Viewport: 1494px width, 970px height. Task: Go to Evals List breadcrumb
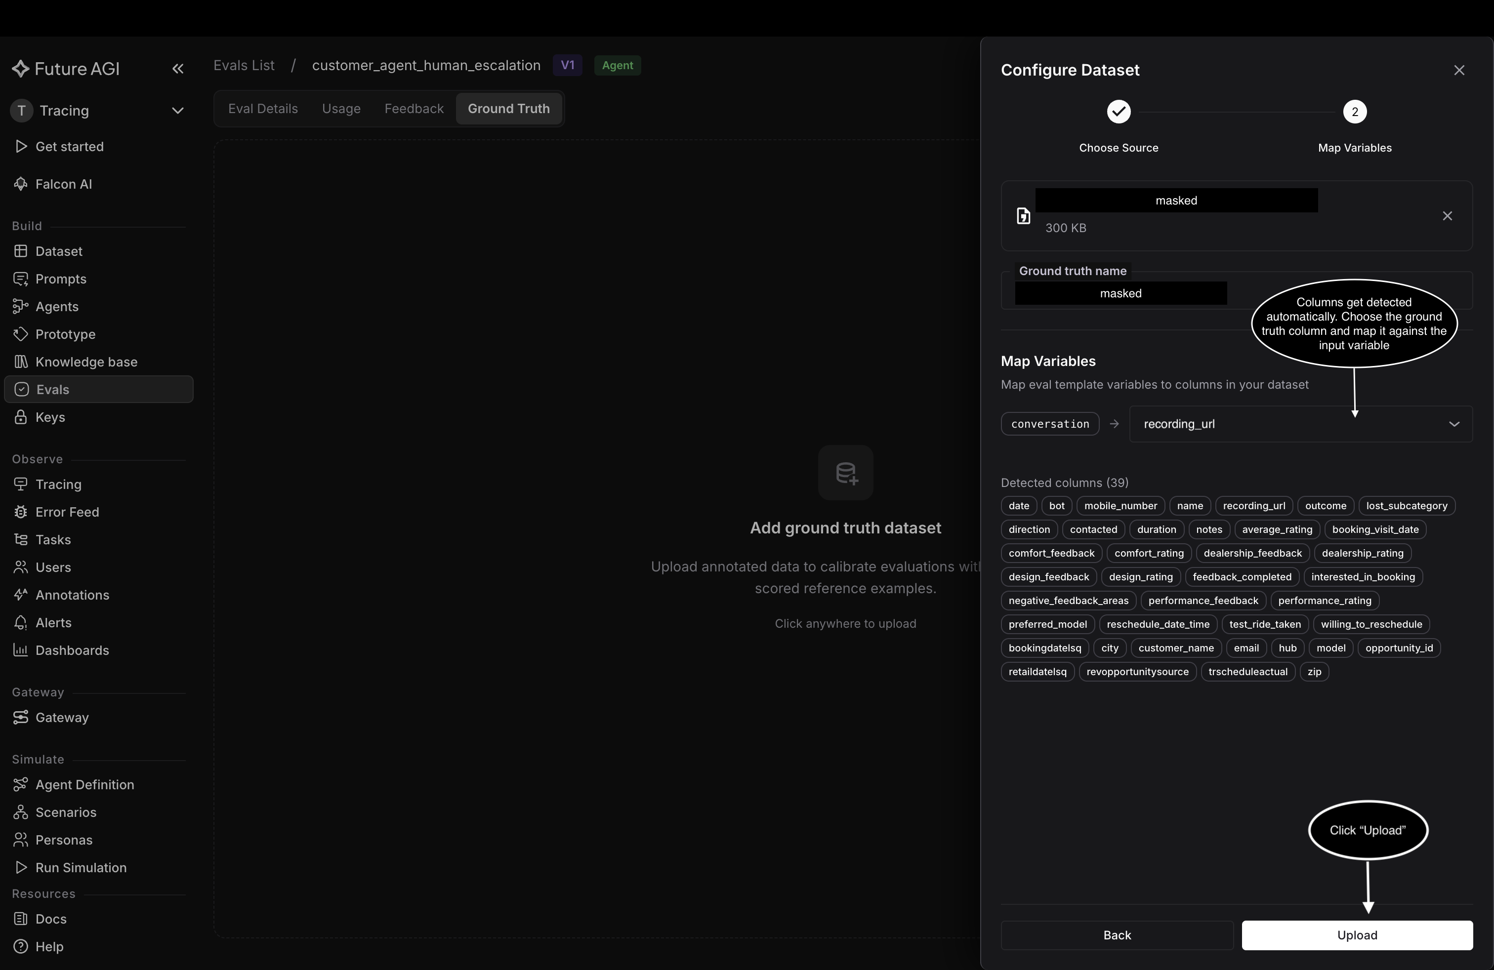[x=244, y=65]
